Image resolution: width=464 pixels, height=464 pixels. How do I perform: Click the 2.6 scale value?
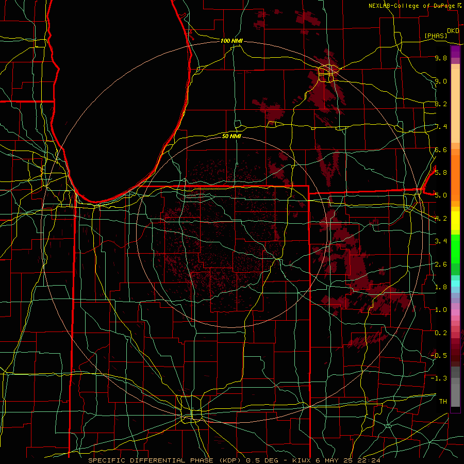pyautogui.click(x=441, y=264)
